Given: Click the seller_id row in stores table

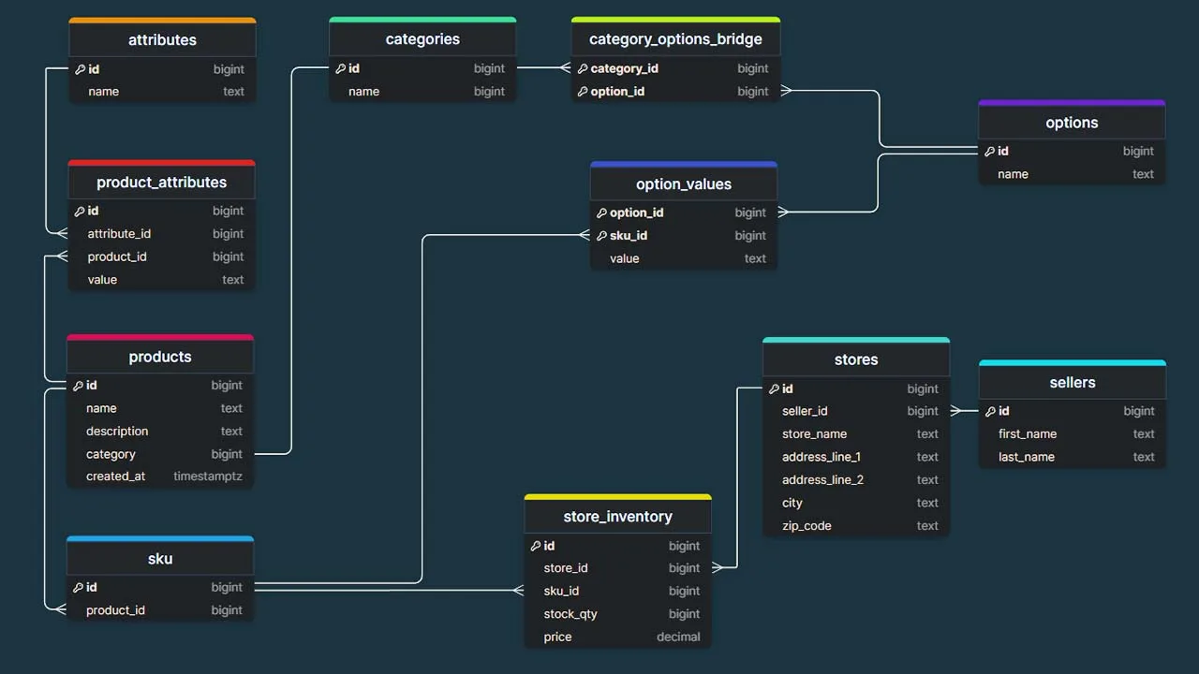Looking at the screenshot, I should point(805,411).
